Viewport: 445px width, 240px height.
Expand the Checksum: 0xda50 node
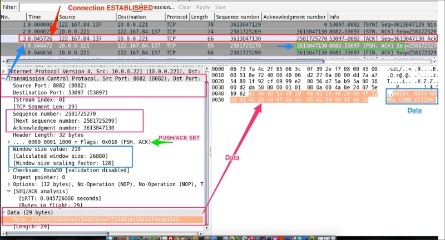pyautogui.click(x=9, y=170)
